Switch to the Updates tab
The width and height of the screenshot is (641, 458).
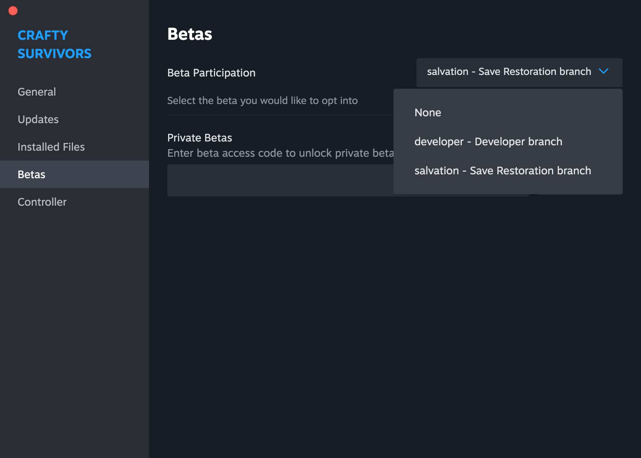point(74,119)
